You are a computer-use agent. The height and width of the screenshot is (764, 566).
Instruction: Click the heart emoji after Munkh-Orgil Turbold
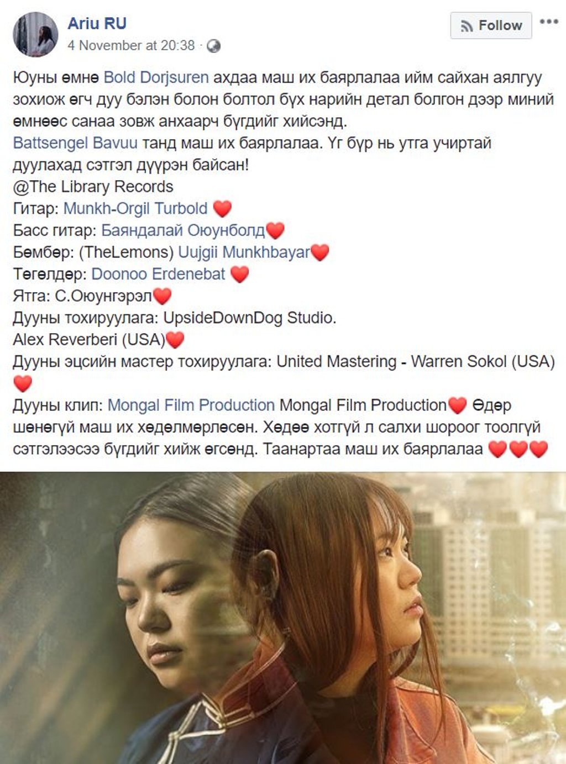(x=222, y=209)
